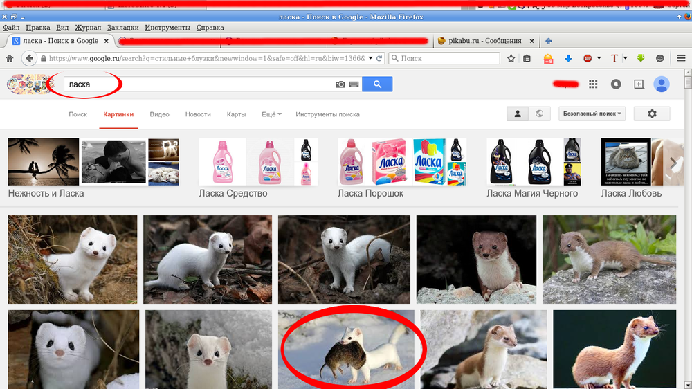
Task: Open the Firefox hamburger menu
Action: [681, 59]
